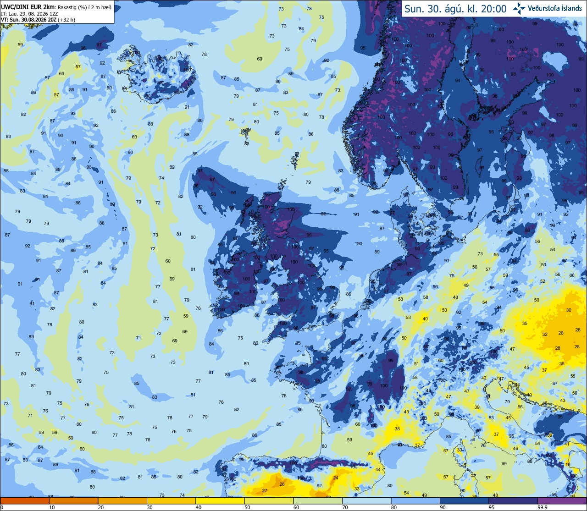
Task: Click the 32 value in eastern orange area
Action: [x=545, y=334]
